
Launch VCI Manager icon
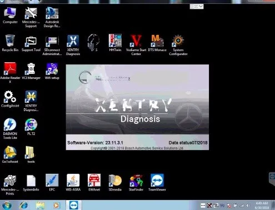pos(31,71)
